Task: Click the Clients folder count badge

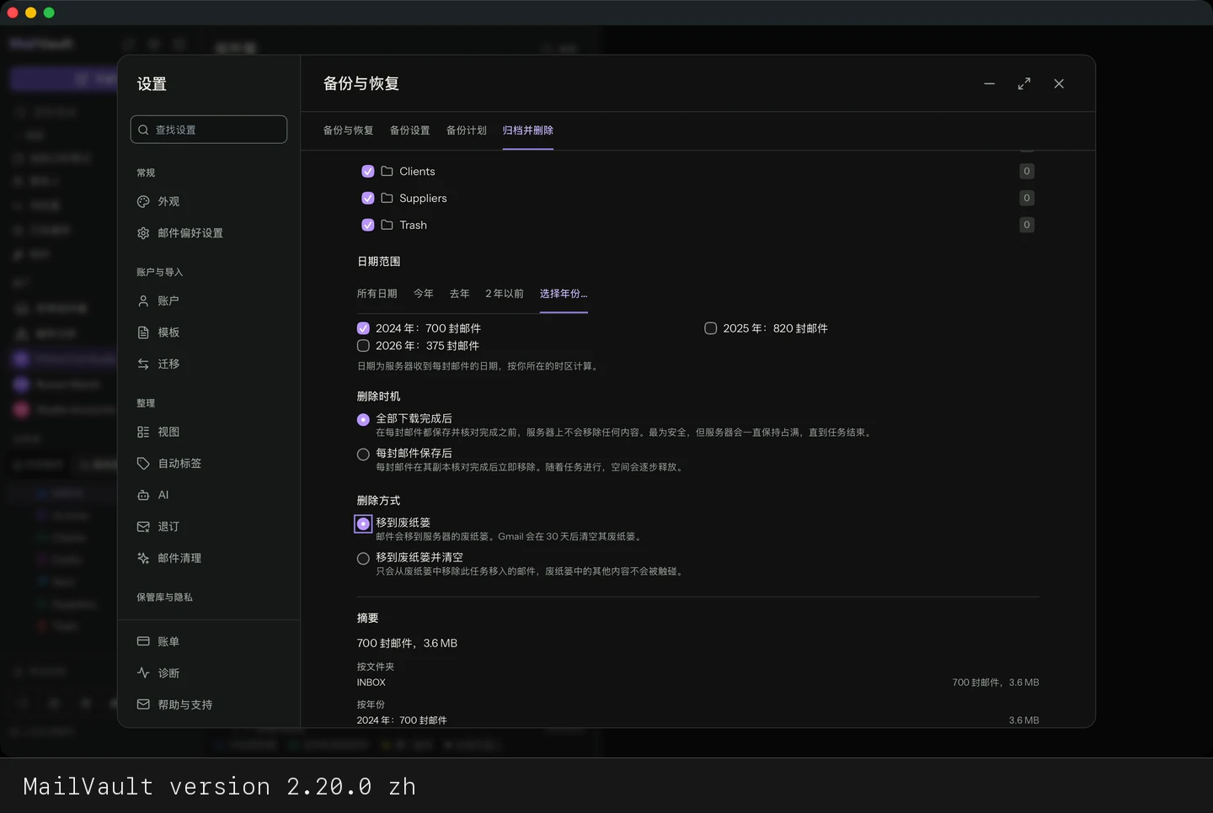Action: (x=1027, y=171)
